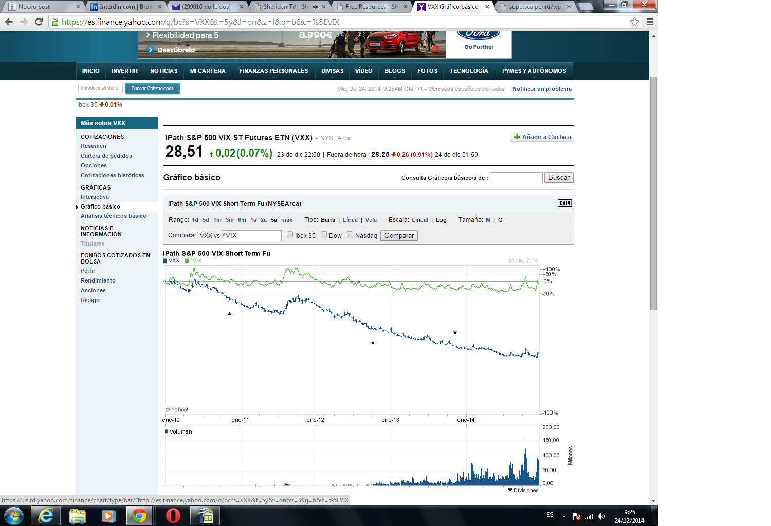
Task: Open the Windows Start button
Action: (14, 515)
